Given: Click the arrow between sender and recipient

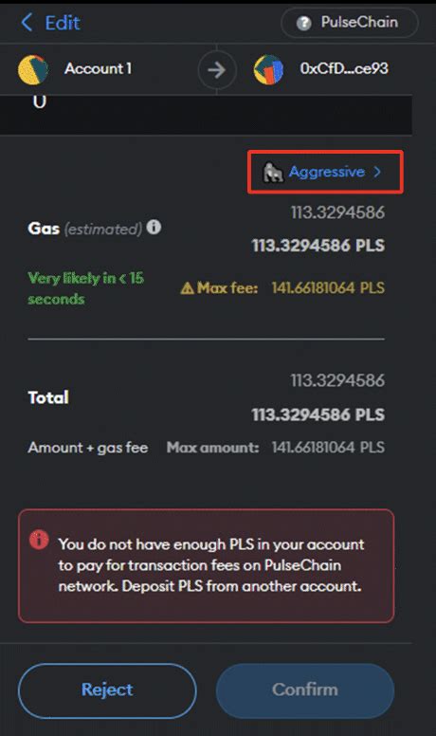Looking at the screenshot, I should point(216,70).
